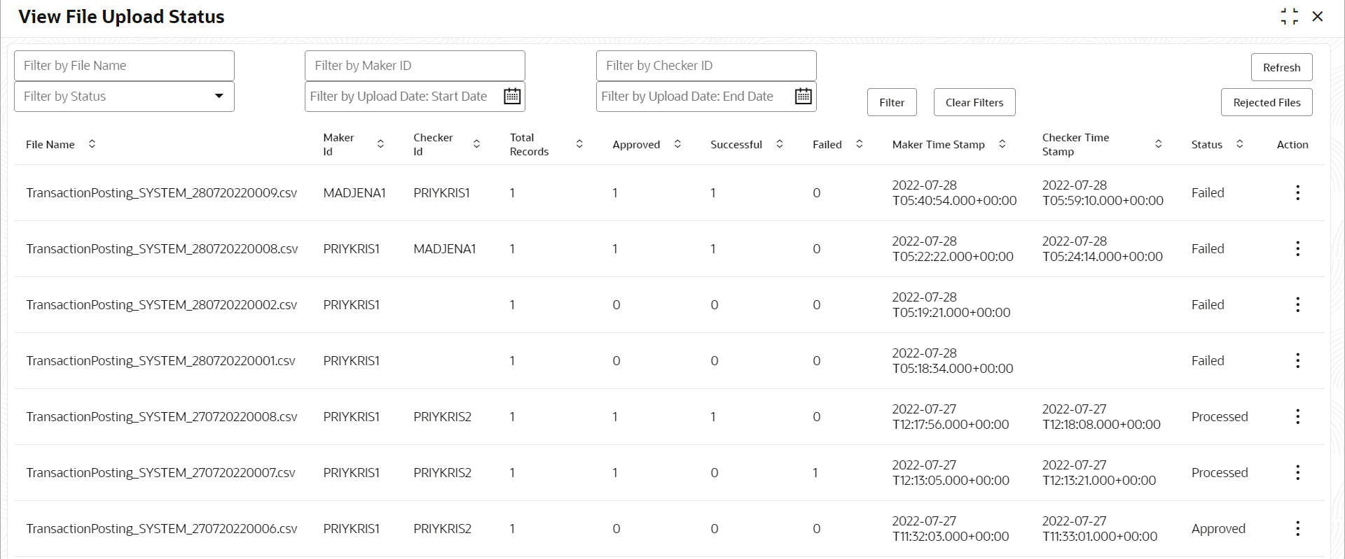Select file name TransactionPosting_SYSTEM_280720220009.csv
The image size is (1345, 559).
(162, 193)
